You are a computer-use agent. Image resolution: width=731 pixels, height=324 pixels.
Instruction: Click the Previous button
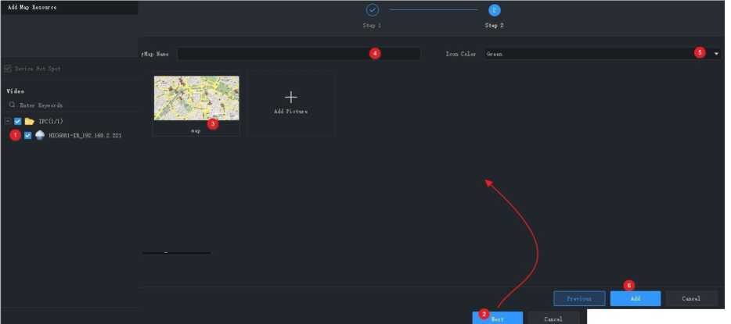click(579, 298)
